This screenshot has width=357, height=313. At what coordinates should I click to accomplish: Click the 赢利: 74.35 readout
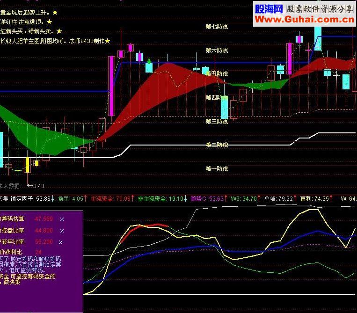pos(314,199)
